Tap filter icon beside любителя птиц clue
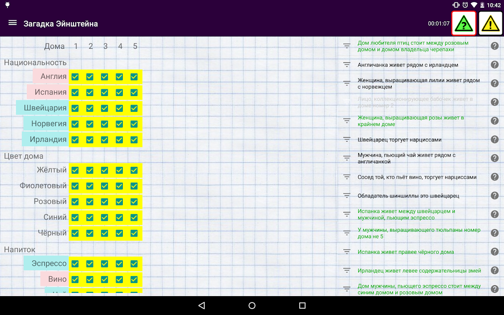The image size is (504, 315). [346, 46]
